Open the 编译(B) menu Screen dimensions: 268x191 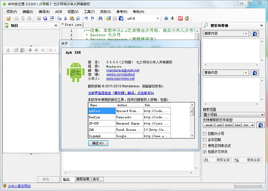click(x=44, y=12)
